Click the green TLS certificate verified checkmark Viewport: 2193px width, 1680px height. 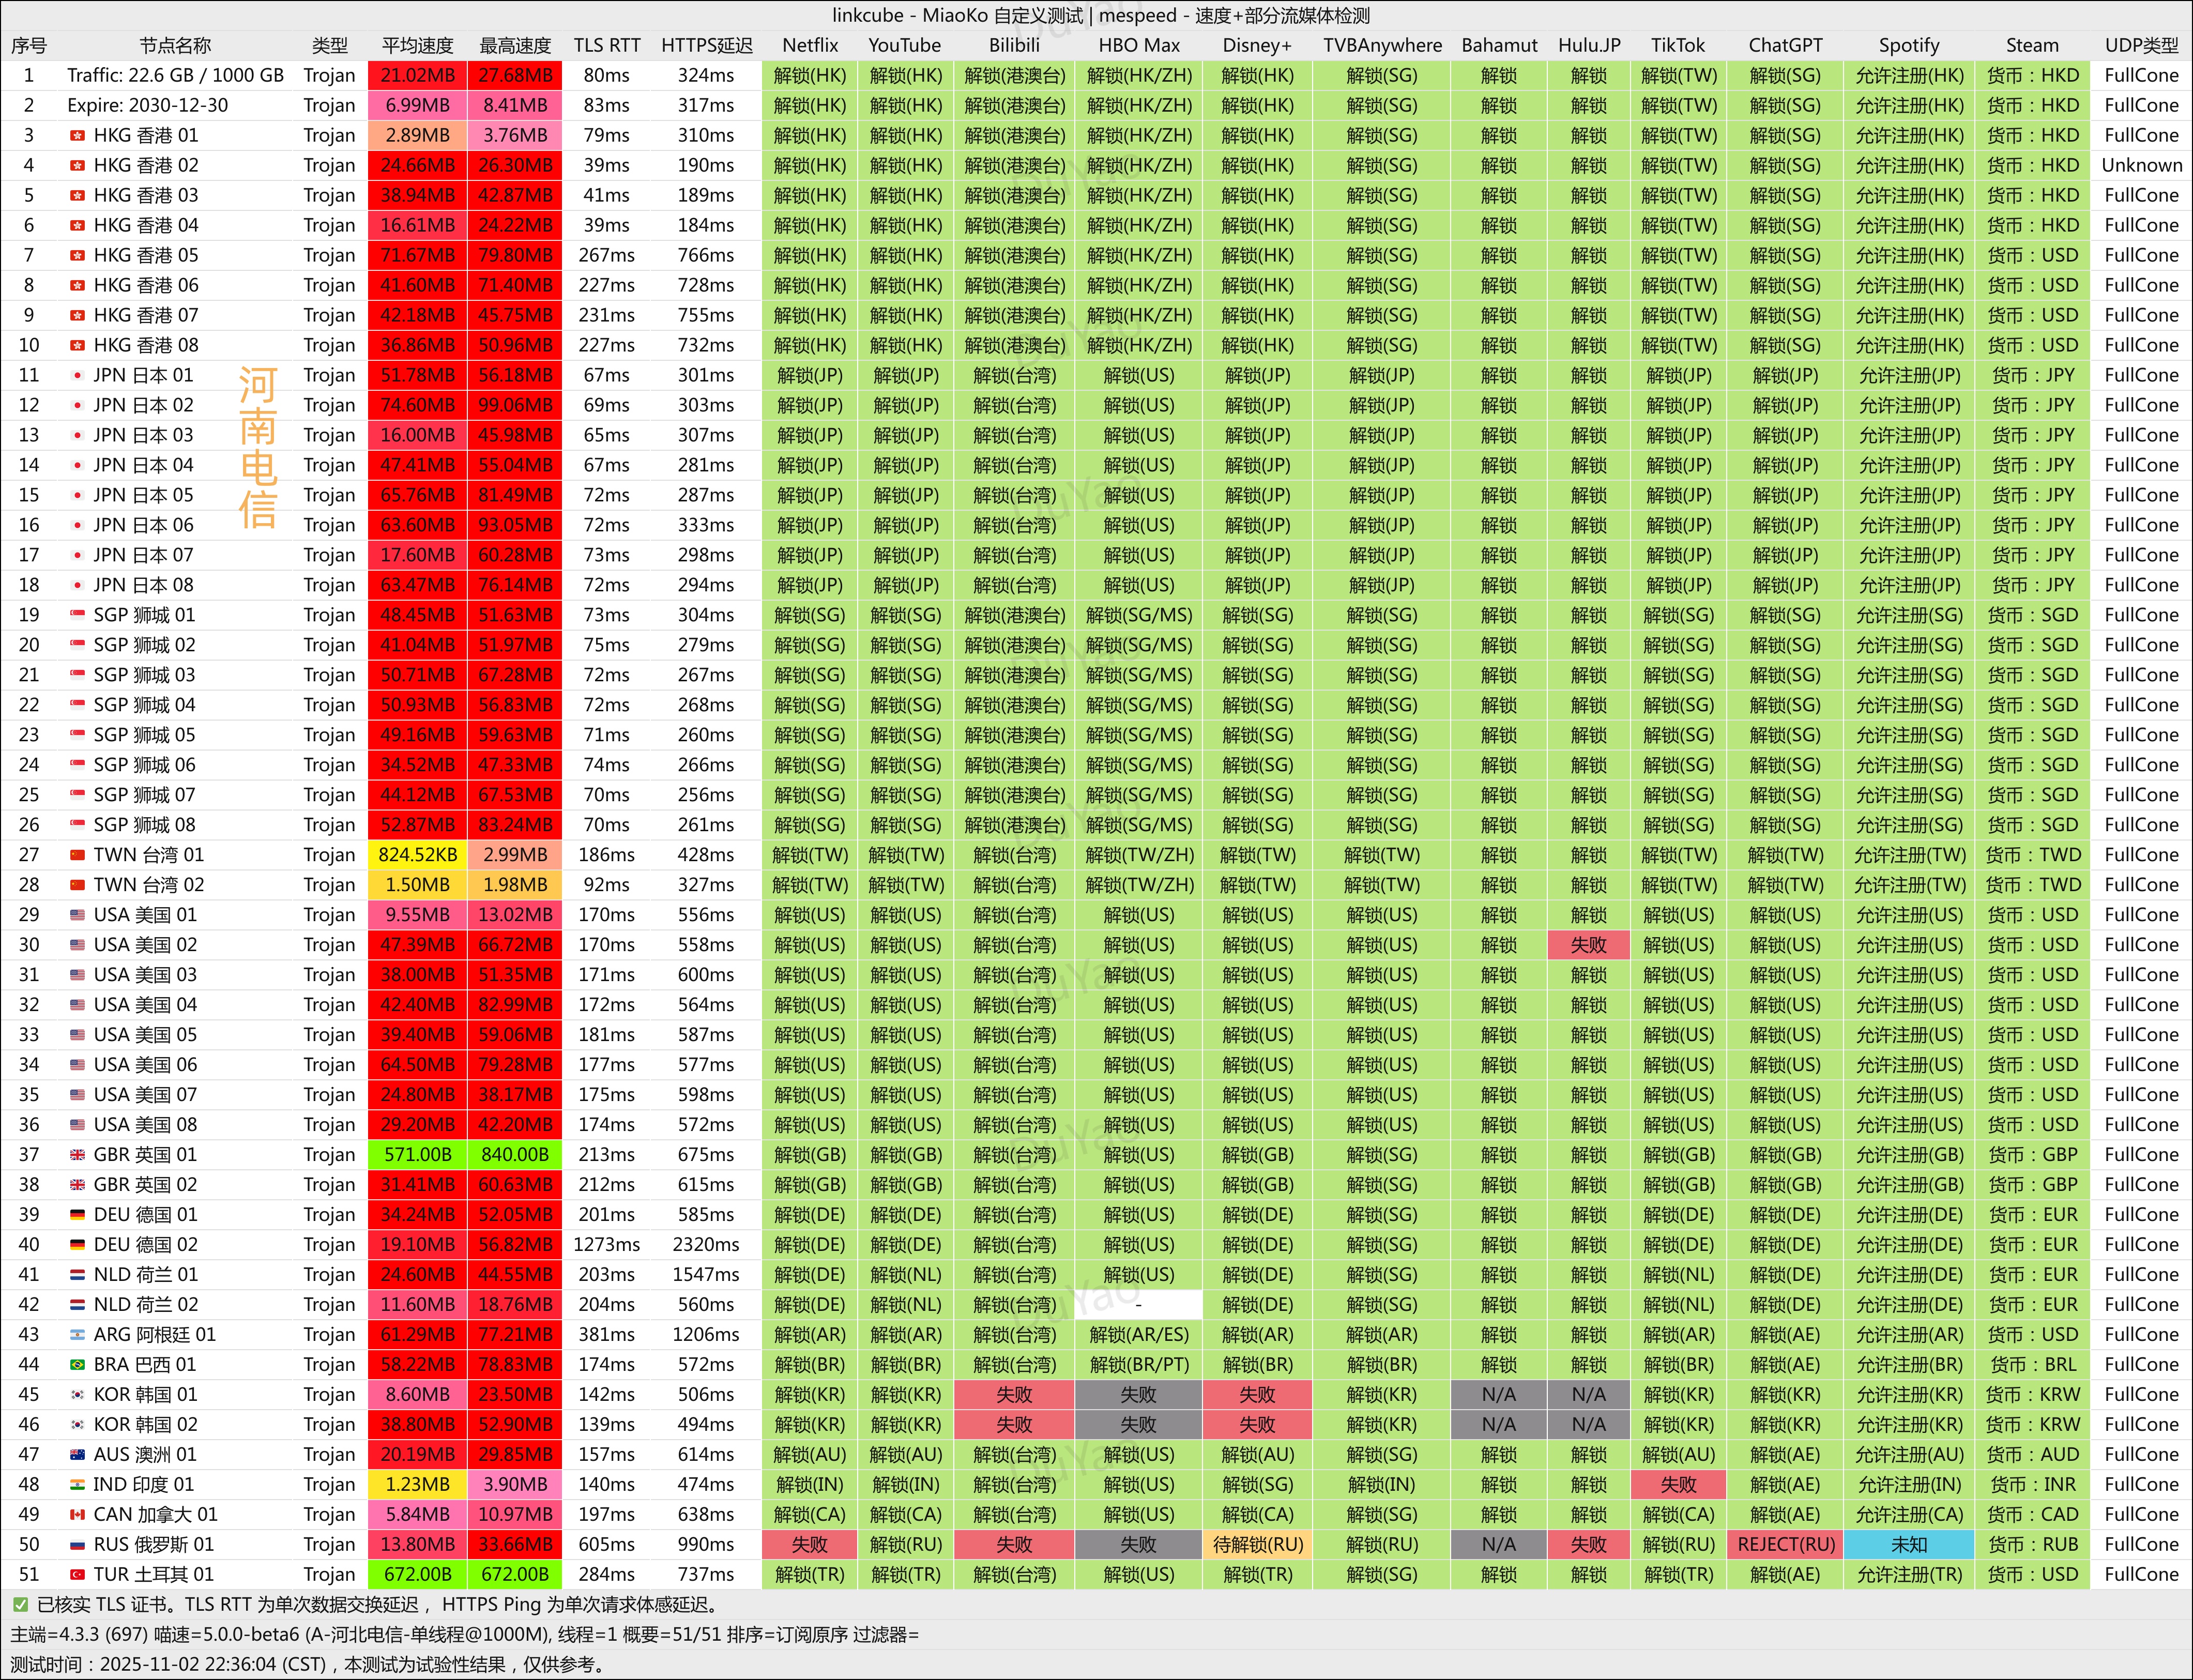20,1605
